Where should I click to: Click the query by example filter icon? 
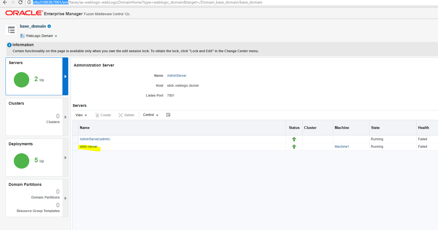click(168, 115)
